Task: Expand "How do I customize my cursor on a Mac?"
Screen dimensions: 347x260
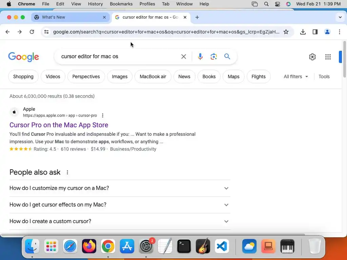Action: (x=120, y=188)
